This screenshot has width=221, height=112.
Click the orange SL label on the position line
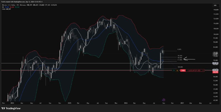click(177, 70)
